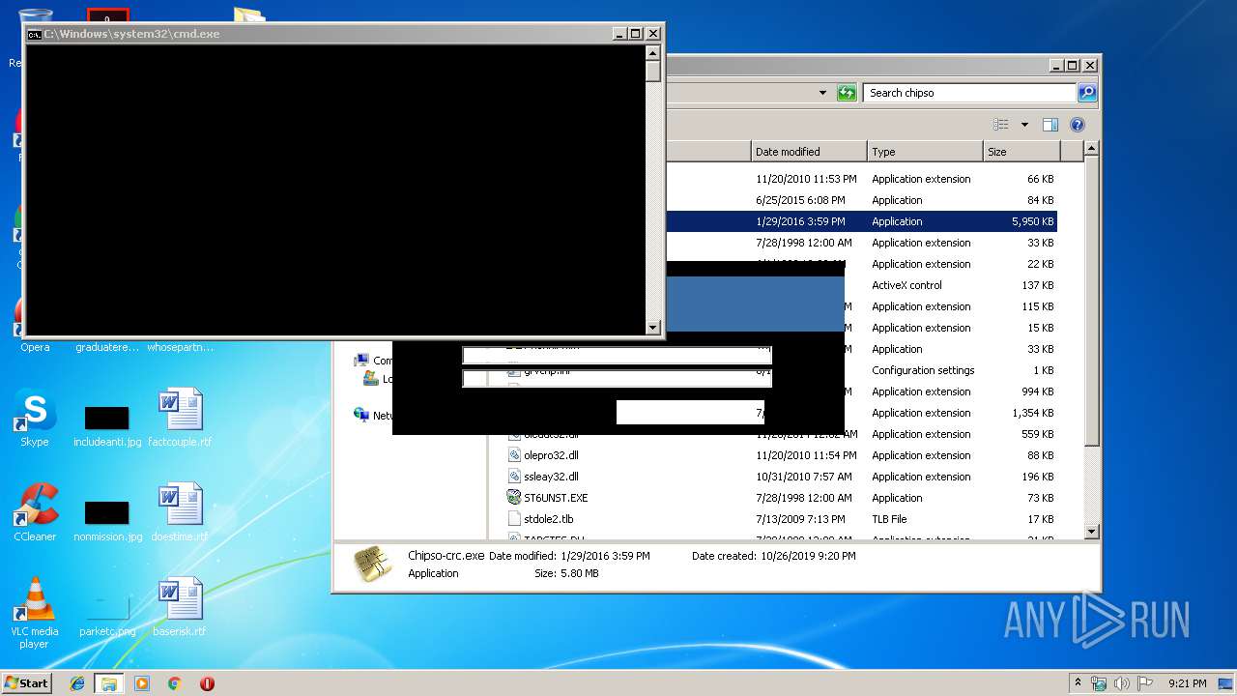Click the network tray icon
Image resolution: width=1237 pixels, height=696 pixels.
(x=1099, y=683)
